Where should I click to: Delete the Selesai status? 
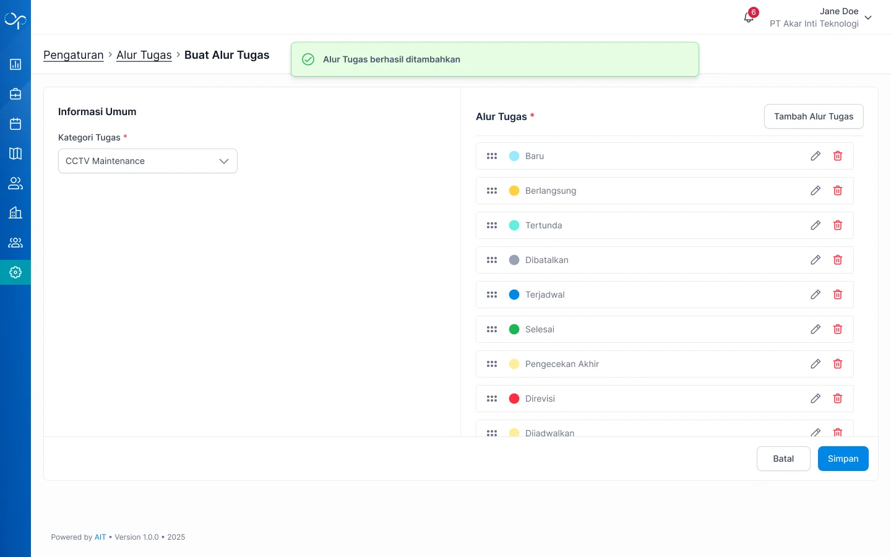[x=838, y=329]
